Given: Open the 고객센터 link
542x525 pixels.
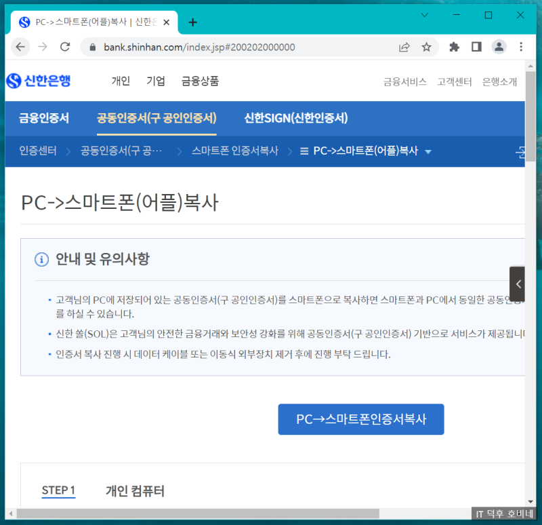Looking at the screenshot, I should pyautogui.click(x=454, y=81).
